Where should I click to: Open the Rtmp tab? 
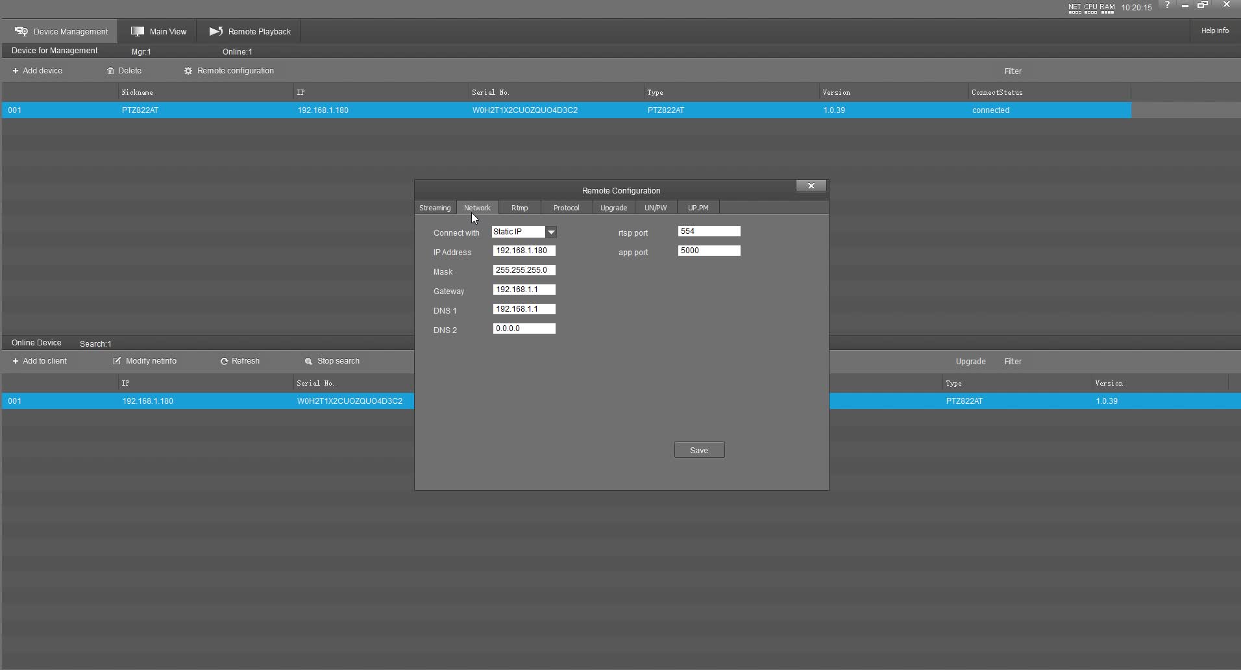pos(519,208)
